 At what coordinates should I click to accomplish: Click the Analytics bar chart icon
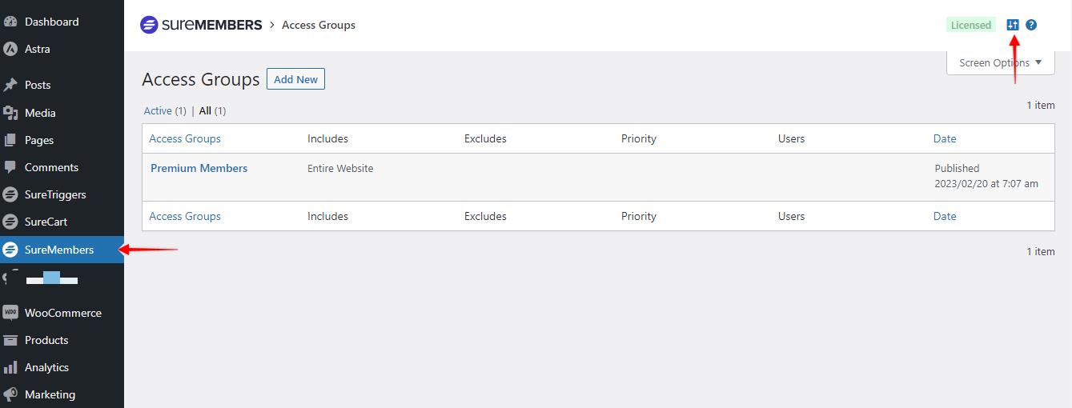10,367
